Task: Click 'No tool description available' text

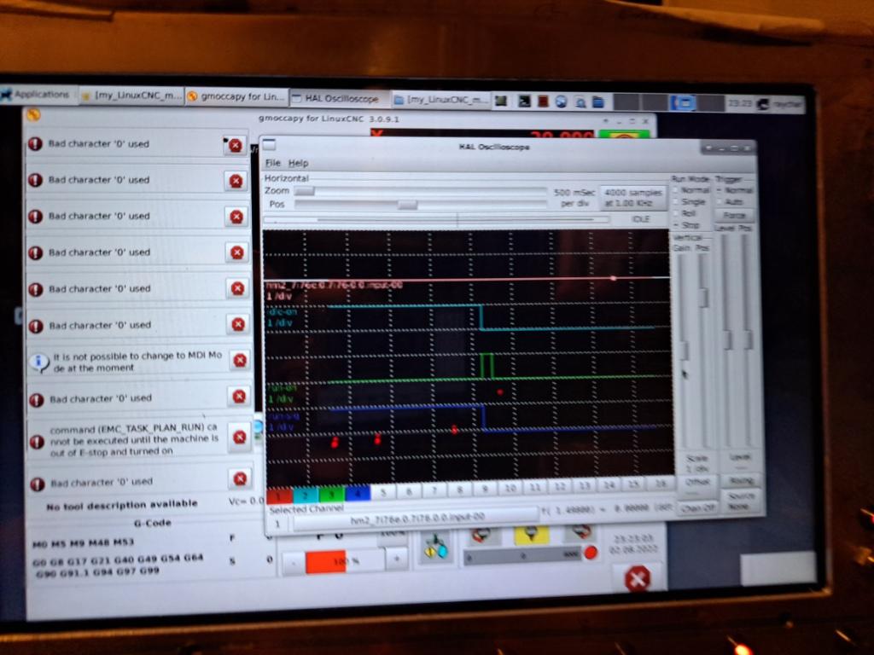Action: (121, 505)
